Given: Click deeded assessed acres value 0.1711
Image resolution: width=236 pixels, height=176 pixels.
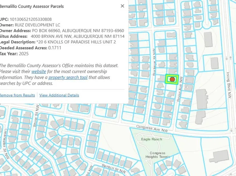Looking at the screenshot, I should tap(55, 48).
